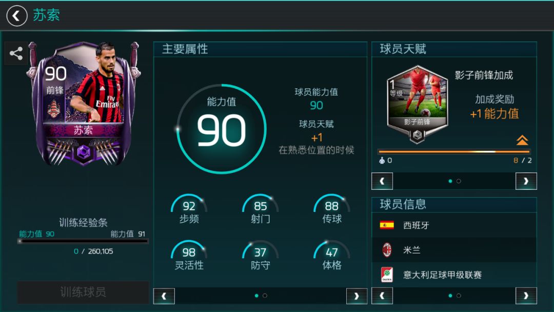This screenshot has width=554, height=312.
Task: Open the 苏索 player card
Action: [84, 103]
